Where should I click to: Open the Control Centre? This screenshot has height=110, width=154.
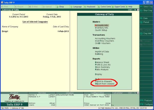pos(104,7)
